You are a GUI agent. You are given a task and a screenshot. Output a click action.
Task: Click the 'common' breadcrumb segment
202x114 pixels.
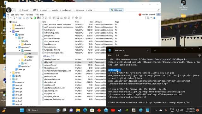[80, 10]
